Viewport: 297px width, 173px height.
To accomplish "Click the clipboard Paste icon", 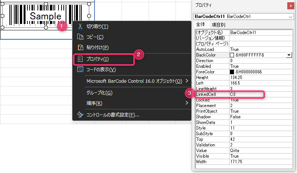I will 80,47.
